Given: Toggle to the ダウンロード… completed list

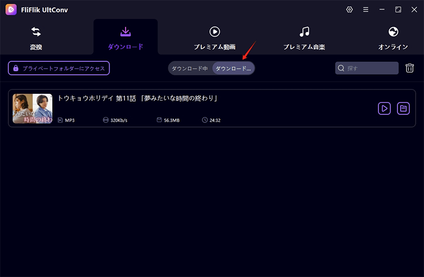Looking at the screenshot, I should tap(233, 68).
